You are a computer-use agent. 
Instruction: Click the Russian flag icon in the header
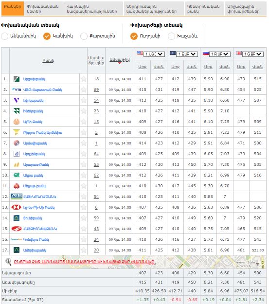click(206, 54)
